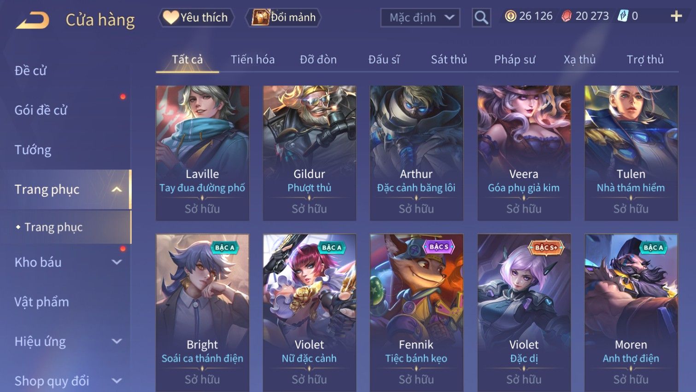
Task: Tap the back arrow icon
Action: click(x=32, y=20)
